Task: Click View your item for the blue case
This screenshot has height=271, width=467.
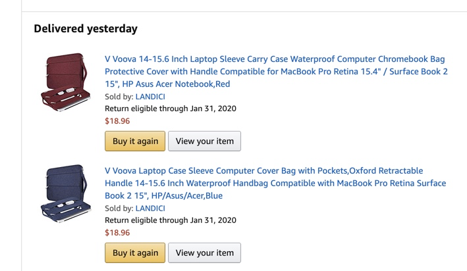Action: coord(204,253)
